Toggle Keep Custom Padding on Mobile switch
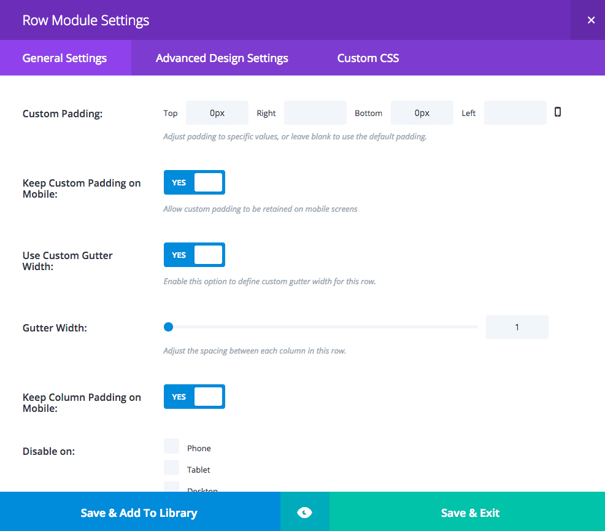This screenshot has width=605, height=531. click(x=195, y=182)
